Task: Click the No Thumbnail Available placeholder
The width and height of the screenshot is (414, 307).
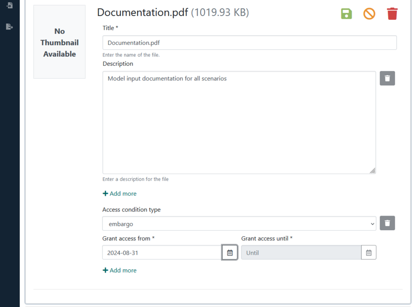Action: pyautogui.click(x=59, y=42)
